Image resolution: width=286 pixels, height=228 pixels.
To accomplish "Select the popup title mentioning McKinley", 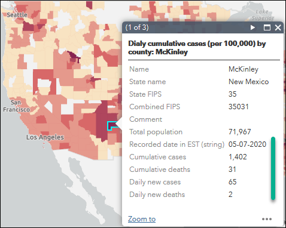I will click(x=197, y=48).
